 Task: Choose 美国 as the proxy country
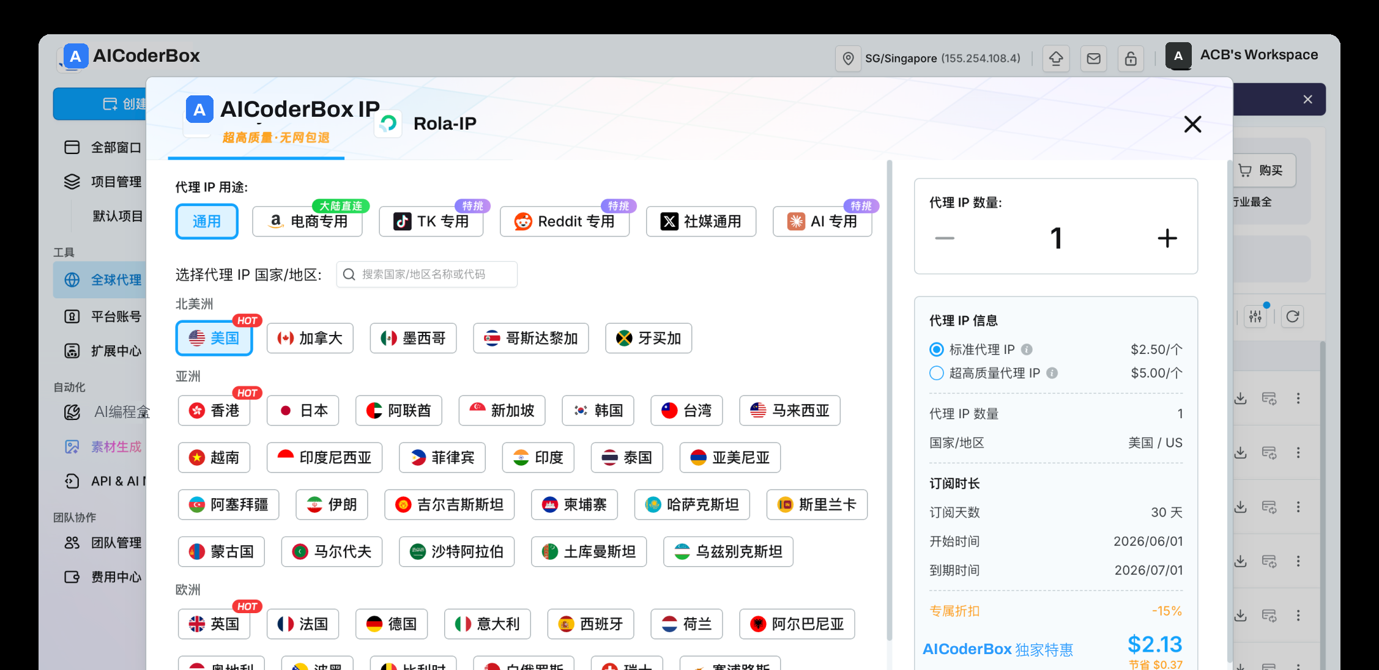[x=214, y=338]
